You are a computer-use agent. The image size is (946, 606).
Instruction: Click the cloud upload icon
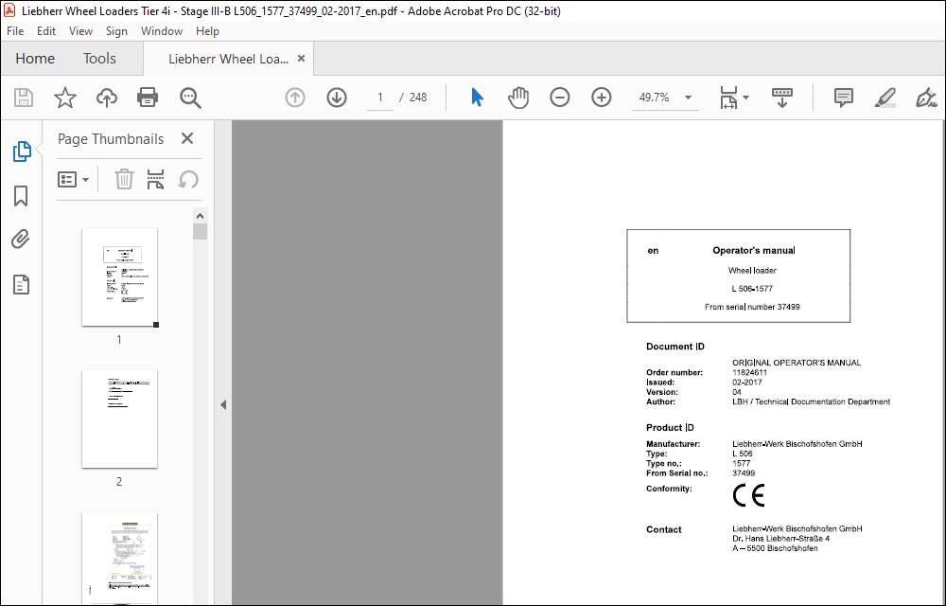[x=107, y=98]
